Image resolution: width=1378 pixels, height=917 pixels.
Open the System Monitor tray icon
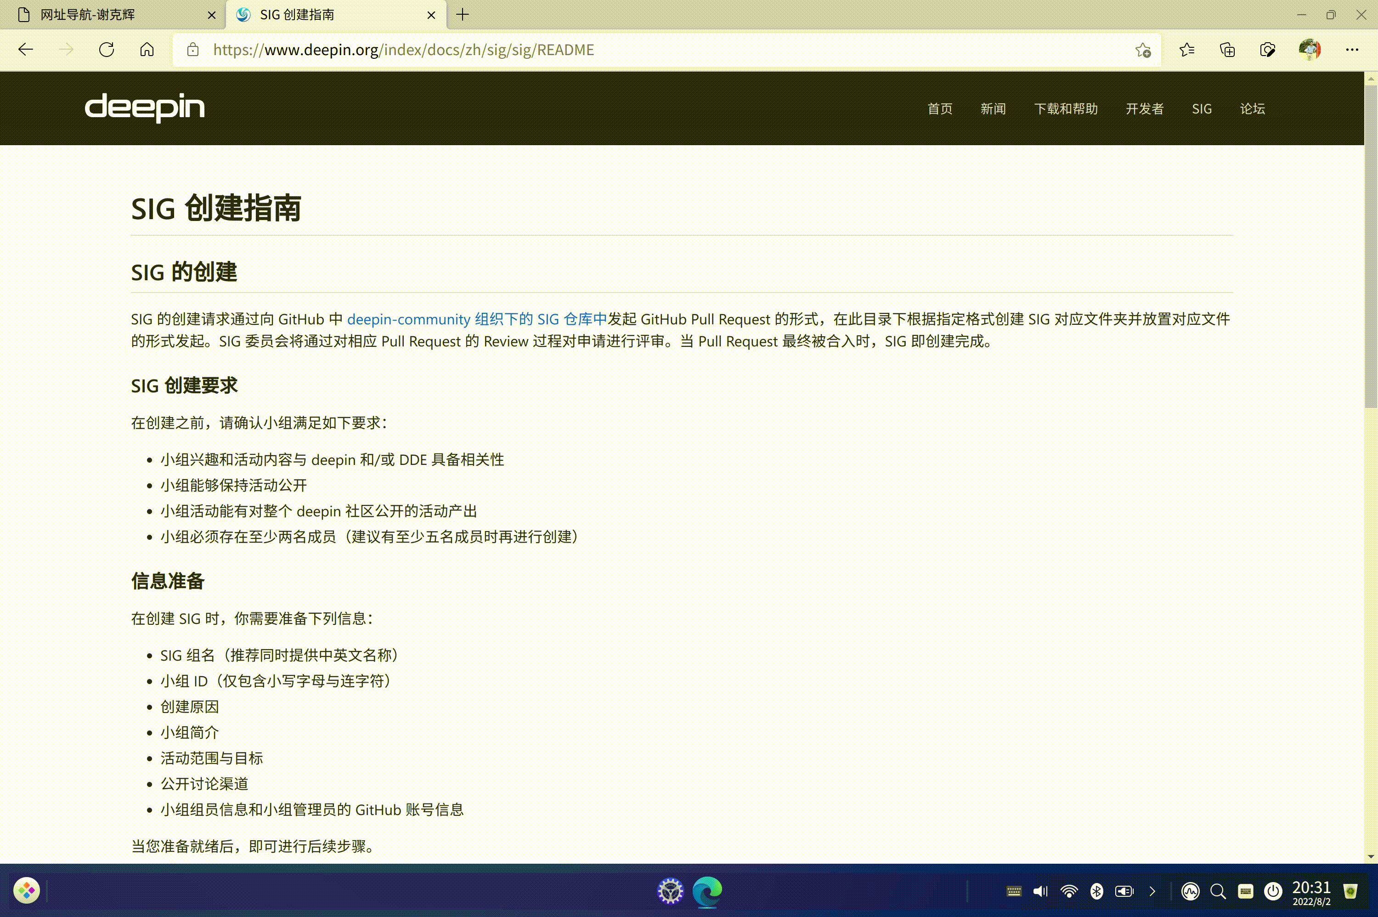click(1192, 891)
